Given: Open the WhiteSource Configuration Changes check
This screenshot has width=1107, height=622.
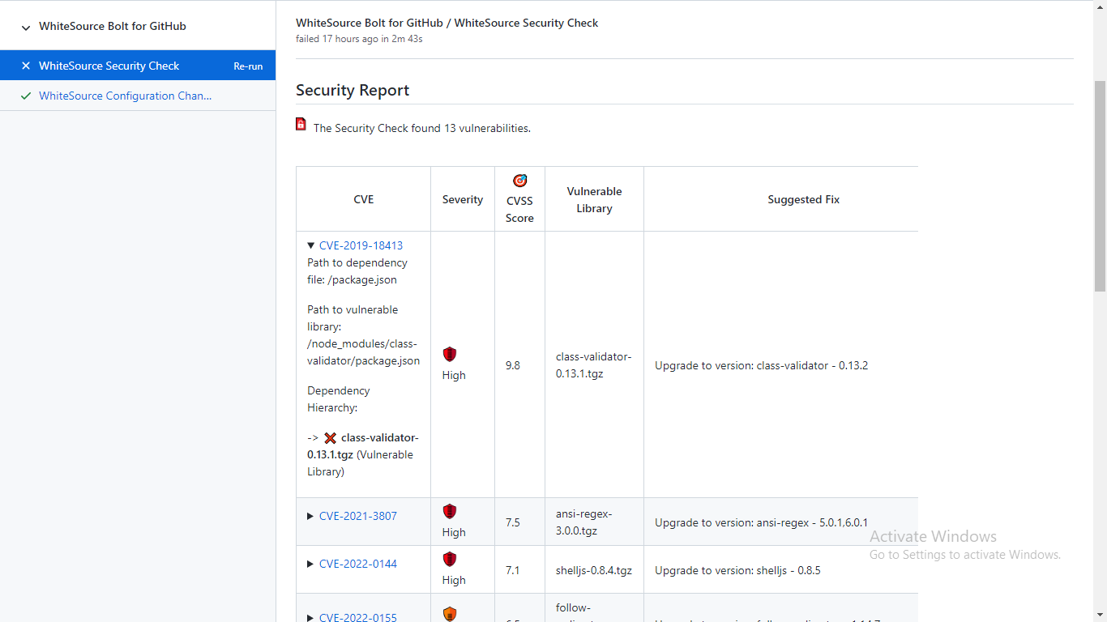Looking at the screenshot, I should (125, 96).
